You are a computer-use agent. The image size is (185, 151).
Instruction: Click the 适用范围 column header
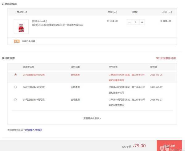click(x=75, y=67)
